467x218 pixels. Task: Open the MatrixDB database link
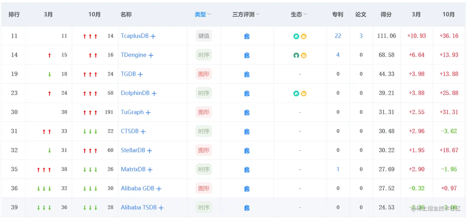tap(133, 169)
